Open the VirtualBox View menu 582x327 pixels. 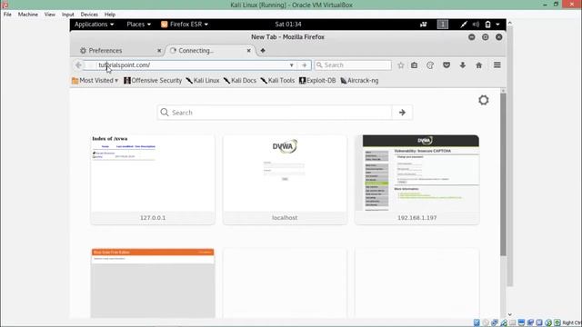[50, 15]
